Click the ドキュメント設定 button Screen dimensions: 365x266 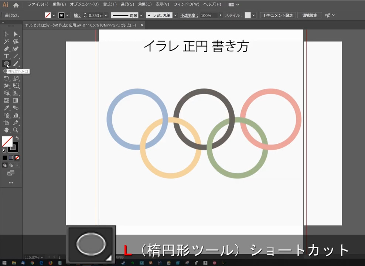[x=277, y=16]
